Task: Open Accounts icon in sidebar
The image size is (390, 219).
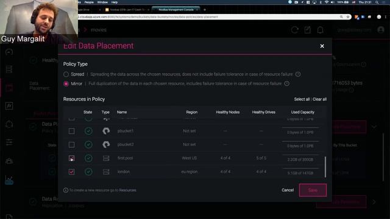Action: click(9, 161)
